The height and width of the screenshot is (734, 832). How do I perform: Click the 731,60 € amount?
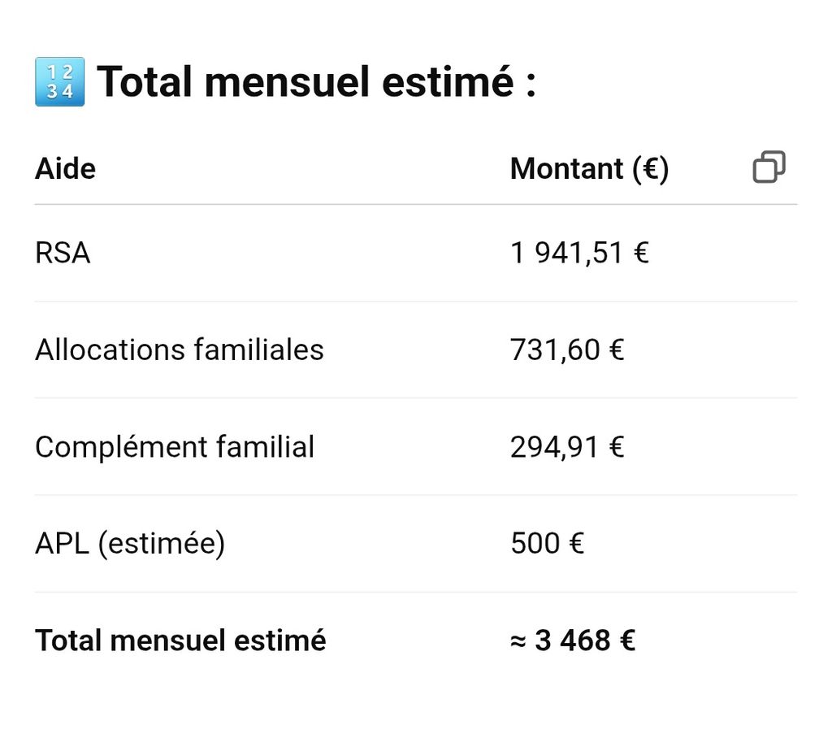566,350
